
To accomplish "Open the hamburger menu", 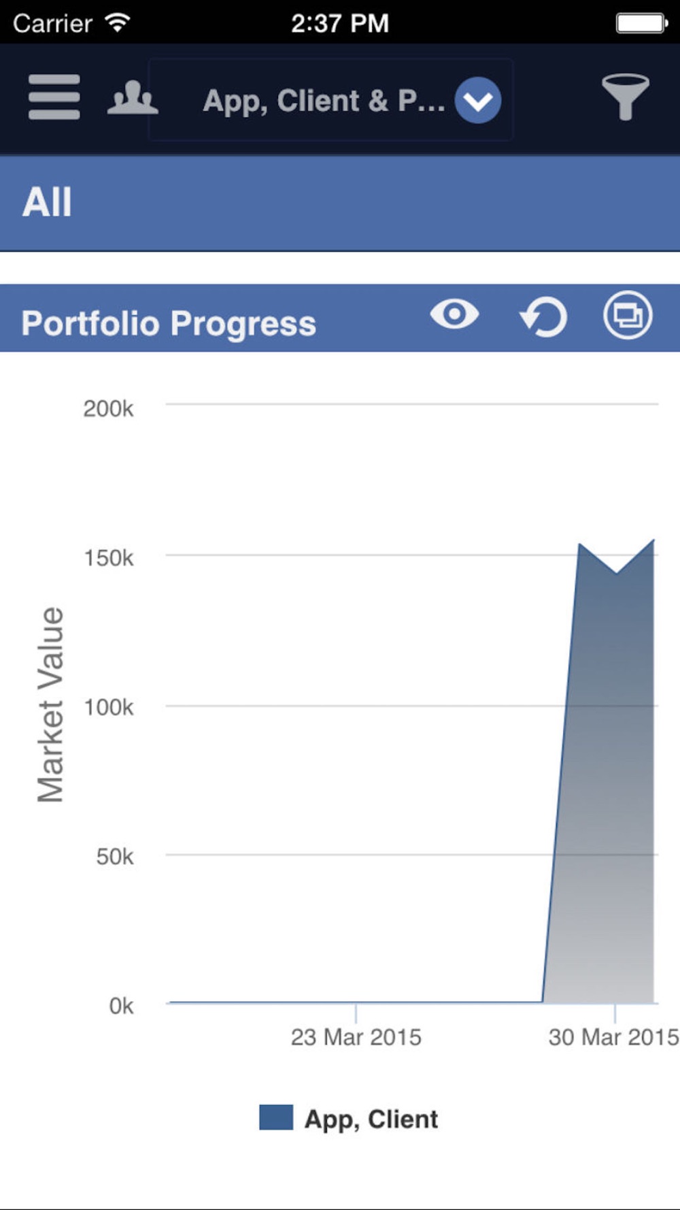I will pos(54,97).
